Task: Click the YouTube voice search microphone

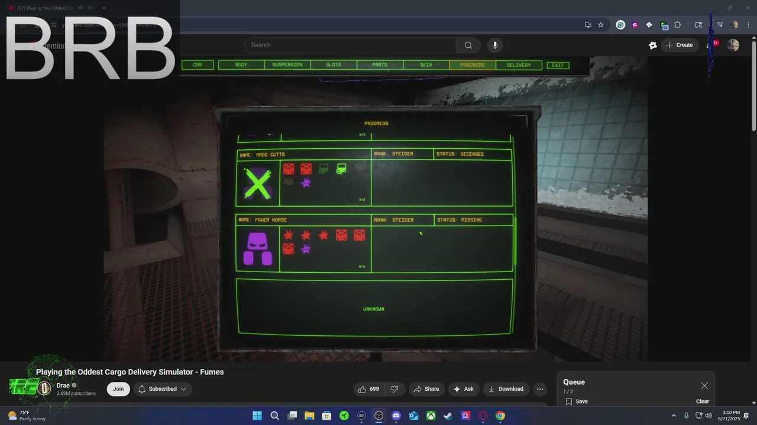Action: tap(495, 45)
